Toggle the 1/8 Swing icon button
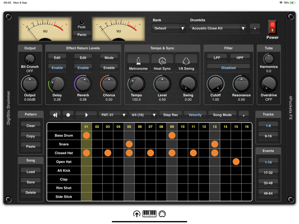This screenshot has height=224, width=299. [186, 63]
